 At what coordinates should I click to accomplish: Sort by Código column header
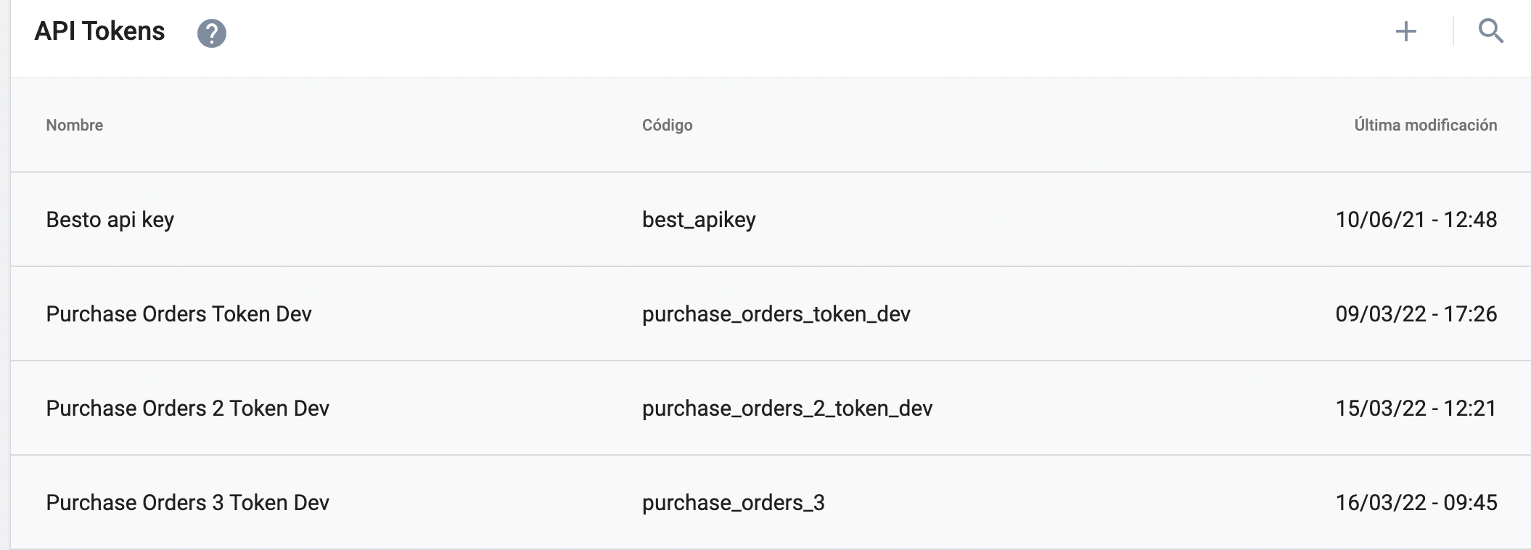[x=667, y=125]
